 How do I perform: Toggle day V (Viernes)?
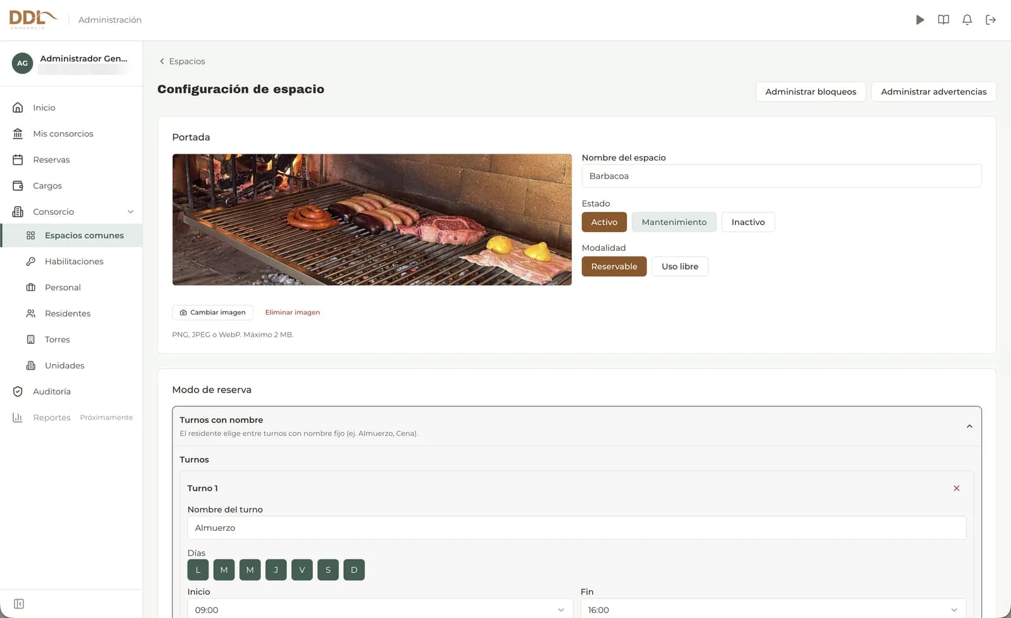(302, 570)
